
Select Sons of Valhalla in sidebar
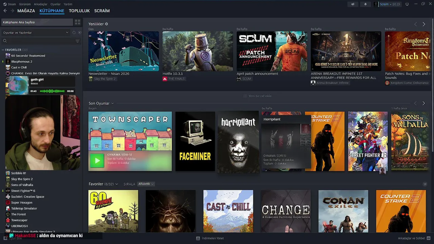[x=22, y=185]
